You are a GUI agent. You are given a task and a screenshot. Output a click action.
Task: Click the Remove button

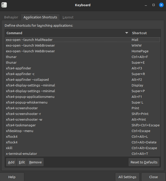coord(35,162)
